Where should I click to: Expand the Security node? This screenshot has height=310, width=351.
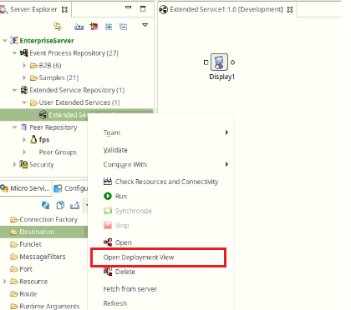point(14,164)
